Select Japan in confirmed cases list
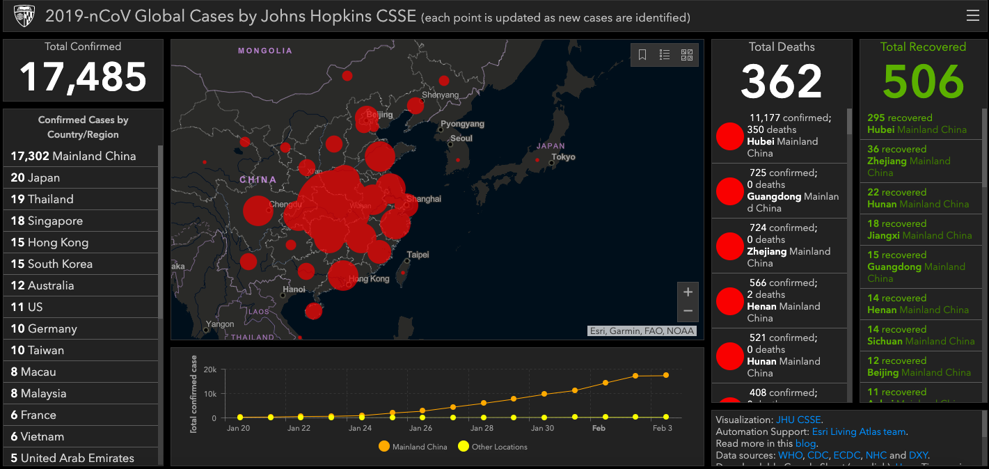The image size is (989, 469). point(81,177)
